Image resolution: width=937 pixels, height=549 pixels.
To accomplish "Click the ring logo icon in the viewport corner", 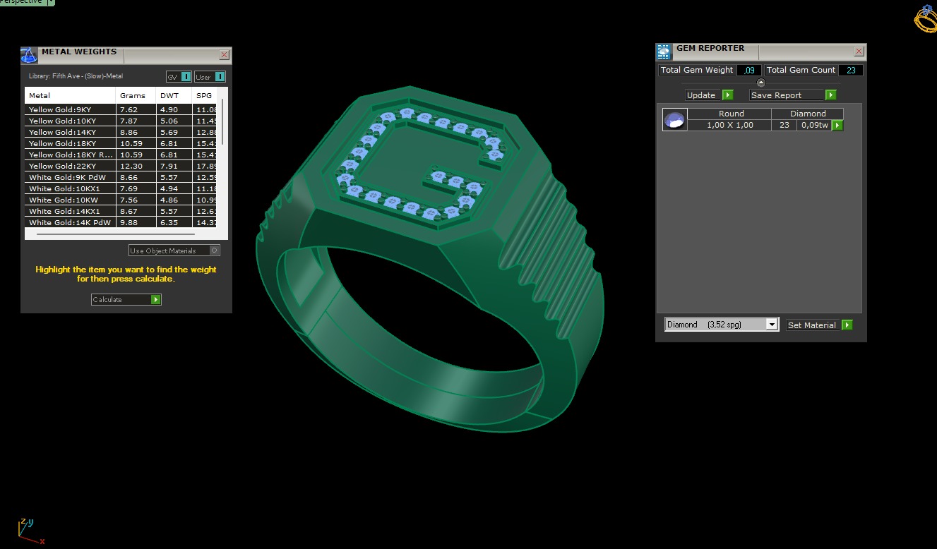I will (x=925, y=19).
